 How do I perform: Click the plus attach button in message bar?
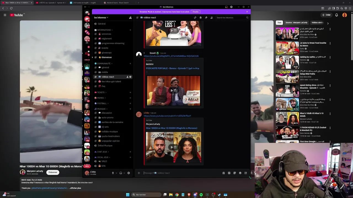139,173
